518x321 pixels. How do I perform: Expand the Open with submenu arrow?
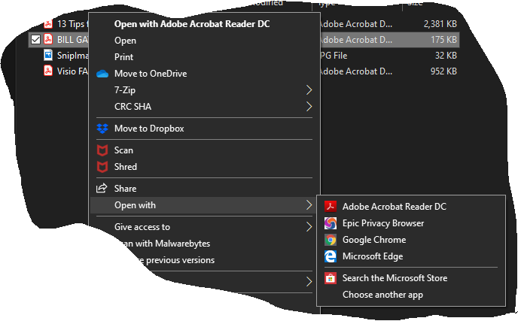pos(309,205)
